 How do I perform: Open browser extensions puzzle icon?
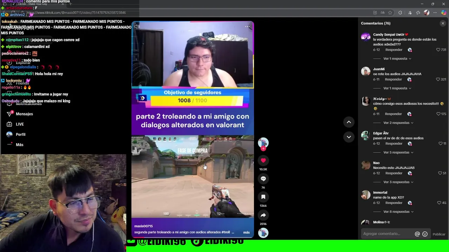tap(400, 13)
